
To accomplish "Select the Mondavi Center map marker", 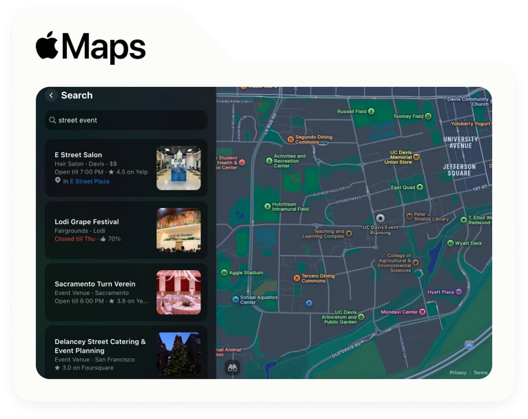I will 422,312.
